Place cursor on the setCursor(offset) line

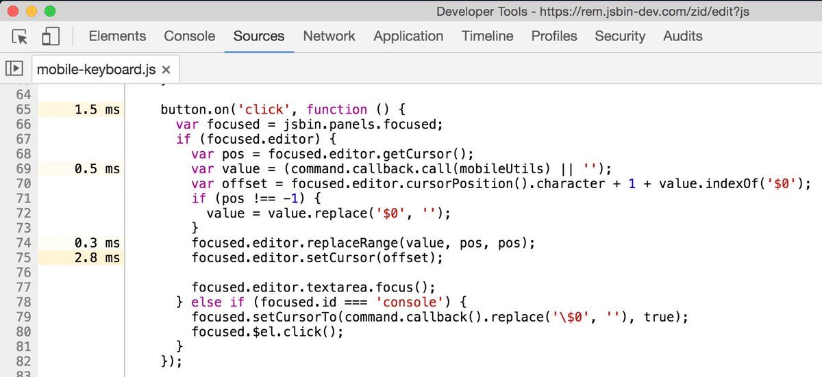click(317, 258)
